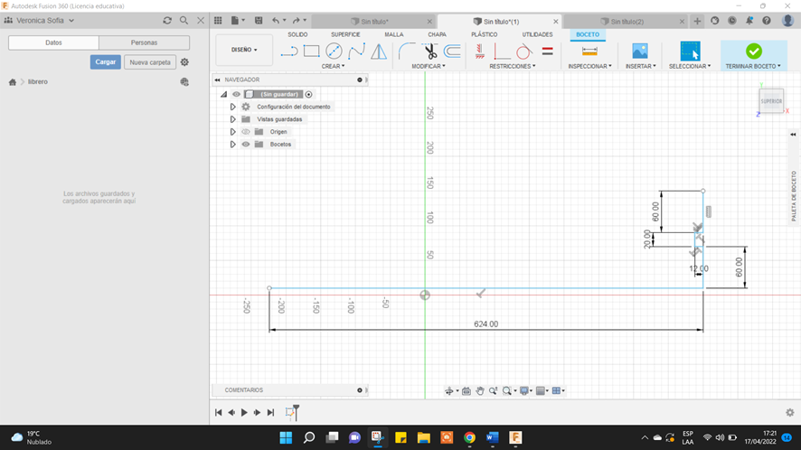The image size is (801, 450).
Task: Toggle visibility of Origen folder
Action: coord(246,132)
